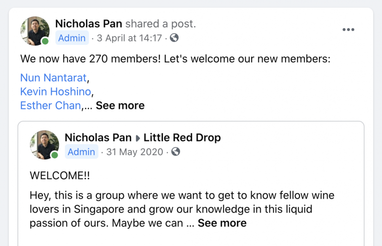Click the green status dot on inner avatar

click(x=54, y=155)
